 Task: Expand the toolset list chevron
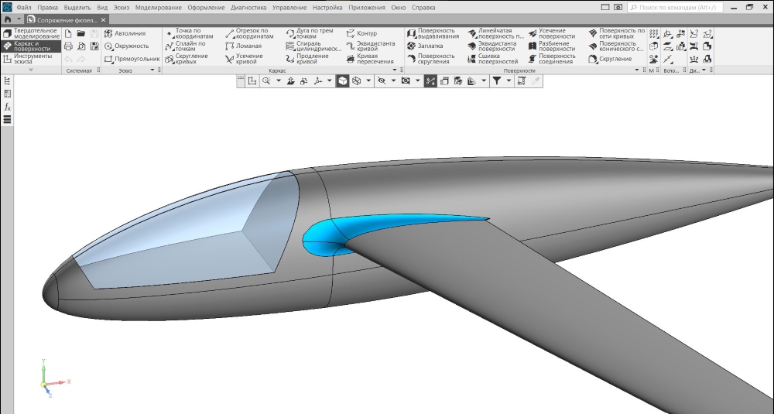click(x=31, y=70)
